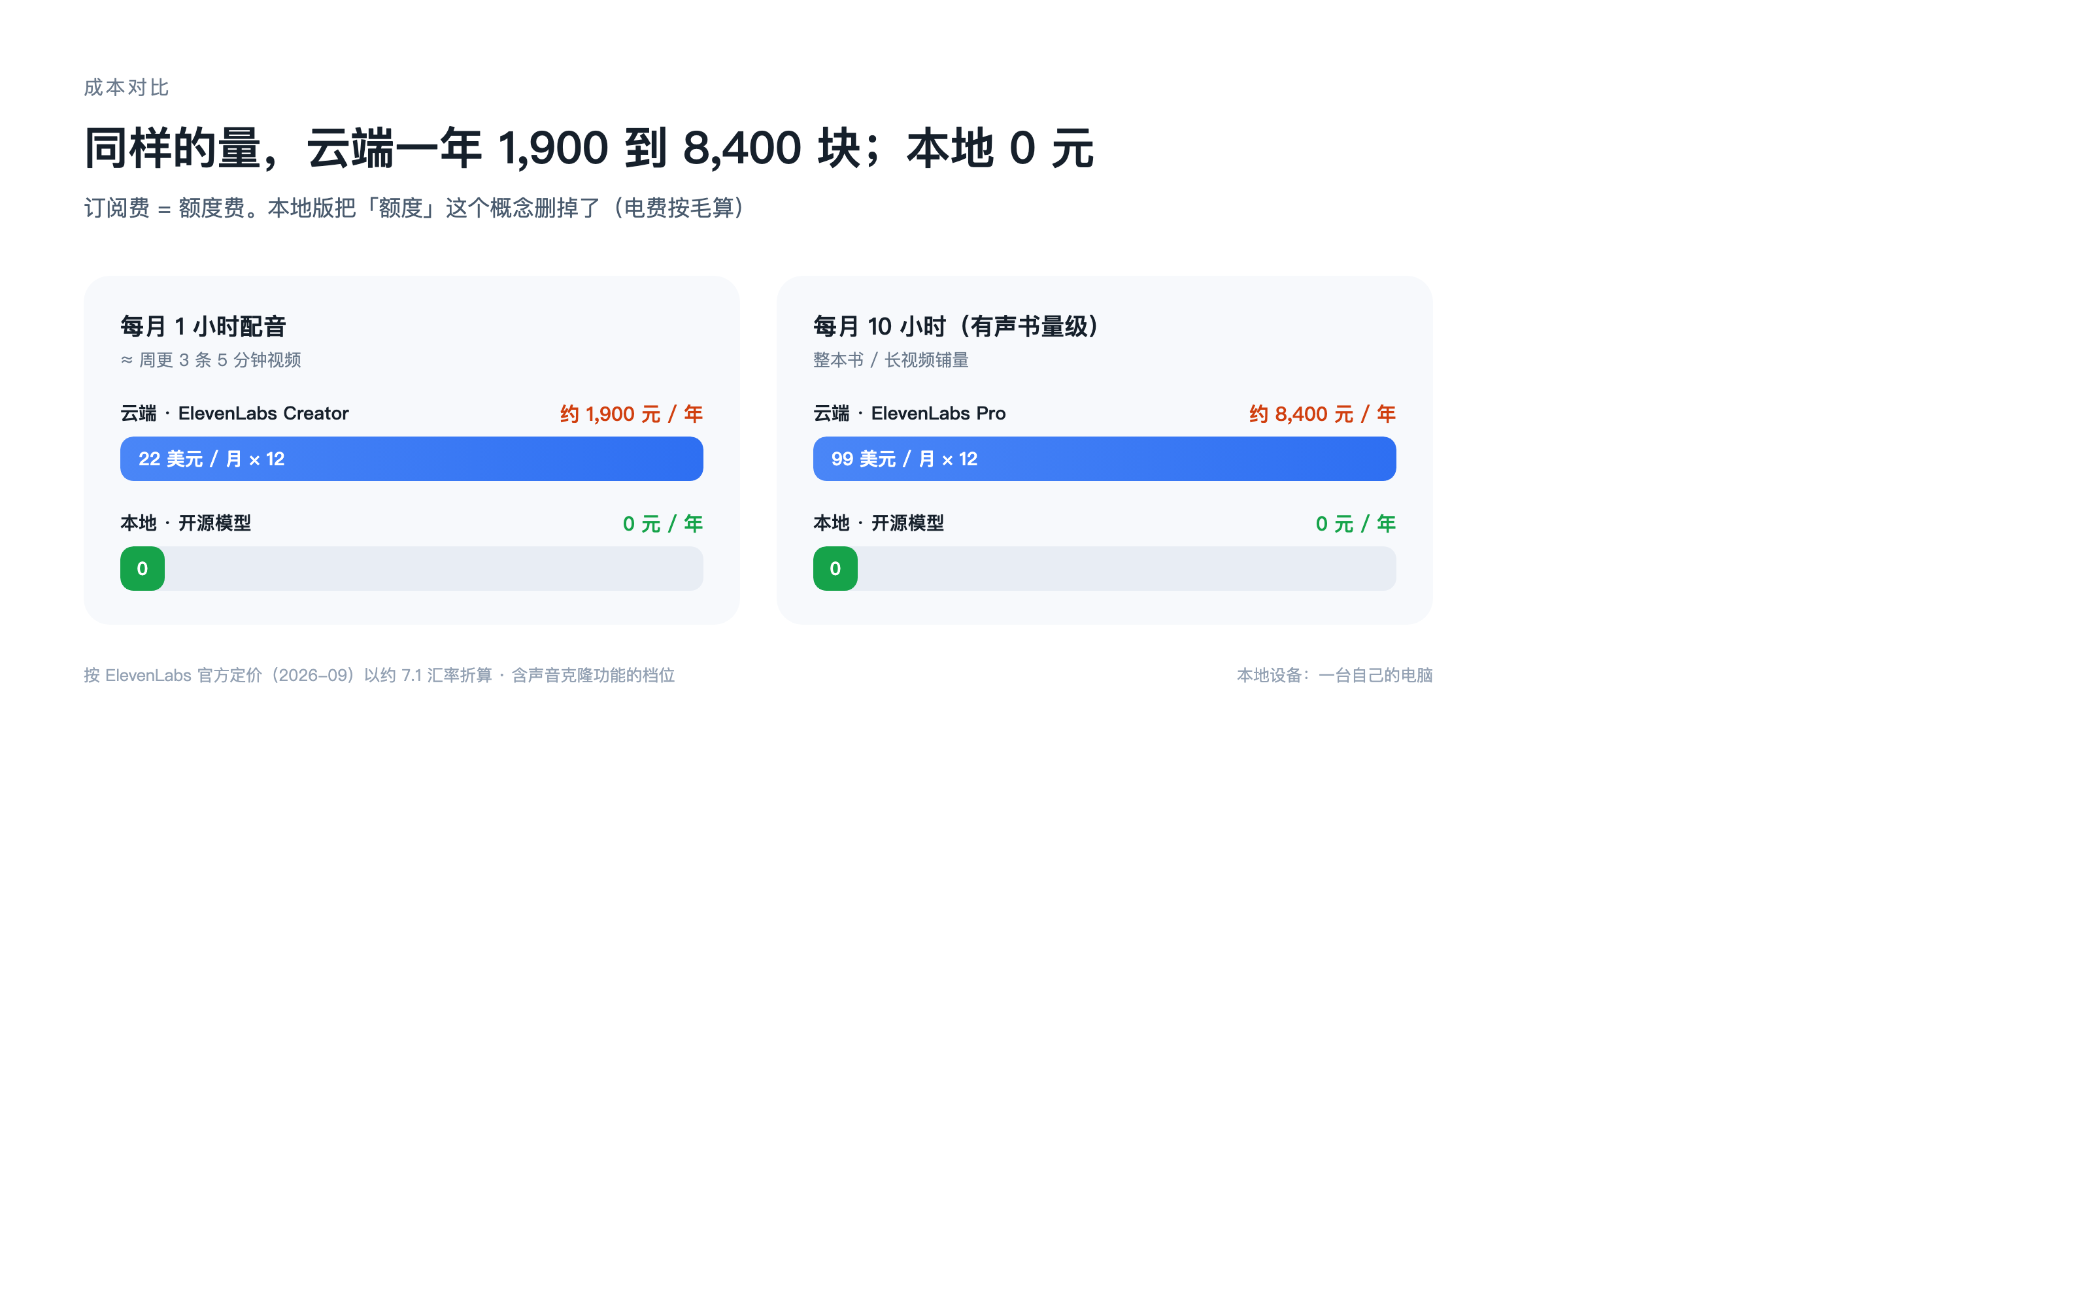Click the green 0 badge in the 10 小时 card
2092x1307 pixels.
click(x=835, y=569)
